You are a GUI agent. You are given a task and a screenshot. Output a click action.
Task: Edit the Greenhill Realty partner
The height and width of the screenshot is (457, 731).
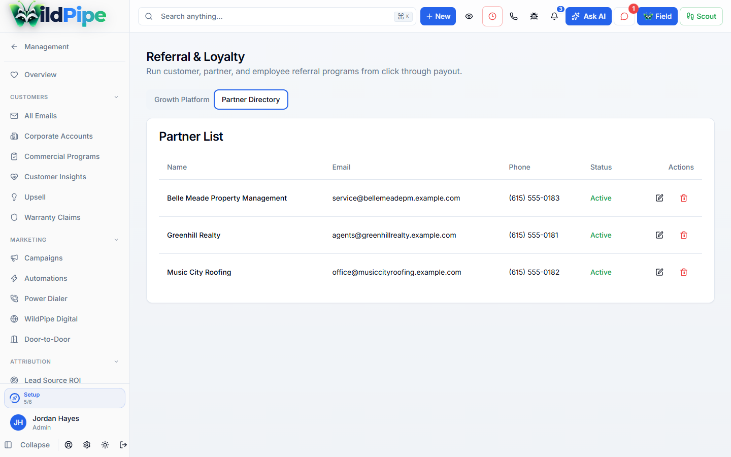click(x=659, y=235)
